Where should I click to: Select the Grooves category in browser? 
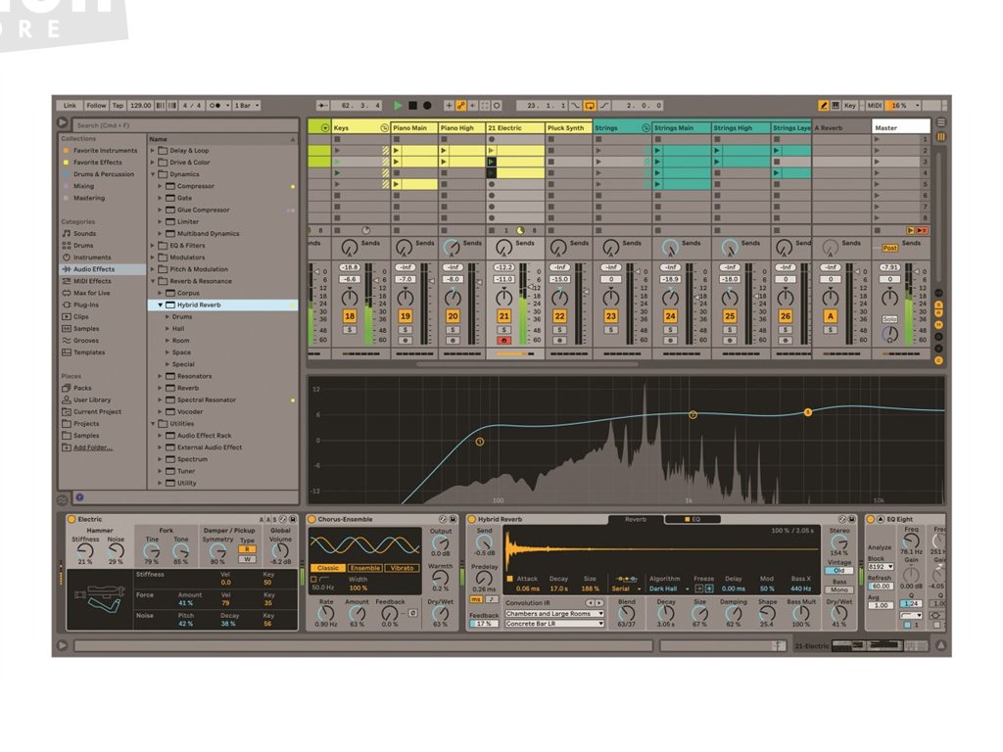[x=88, y=341]
